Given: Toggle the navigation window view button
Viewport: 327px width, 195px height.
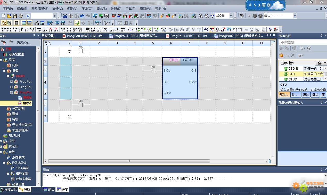Looking at the screenshot, I should (x=4, y=23).
